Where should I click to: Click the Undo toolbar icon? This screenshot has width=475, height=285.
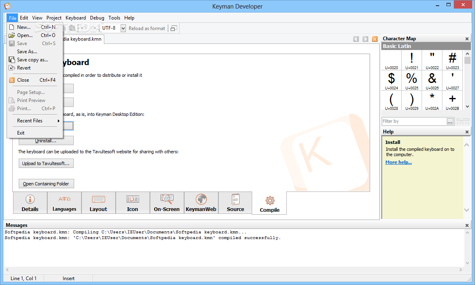pos(84,28)
